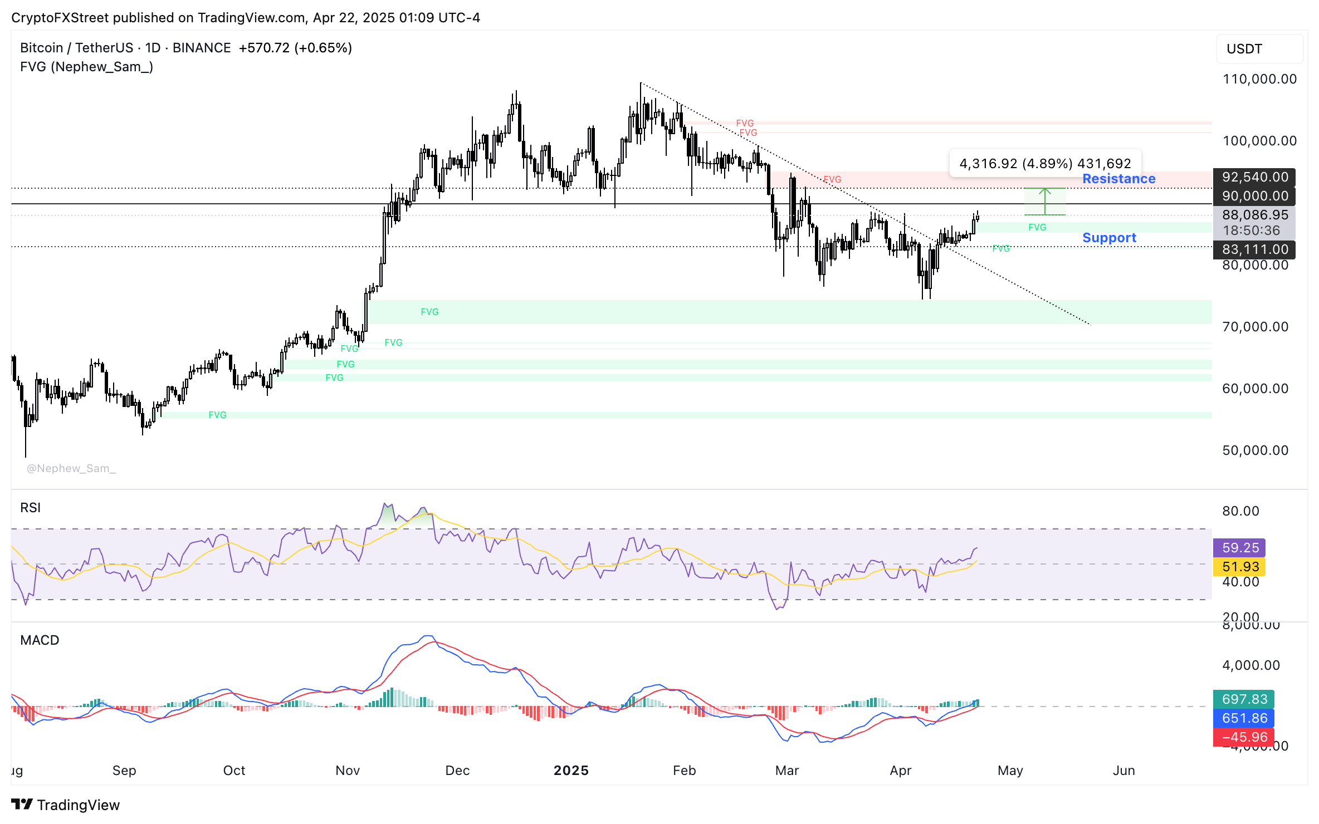Click the MACD indicator label
The image size is (1319, 824).
[40, 640]
